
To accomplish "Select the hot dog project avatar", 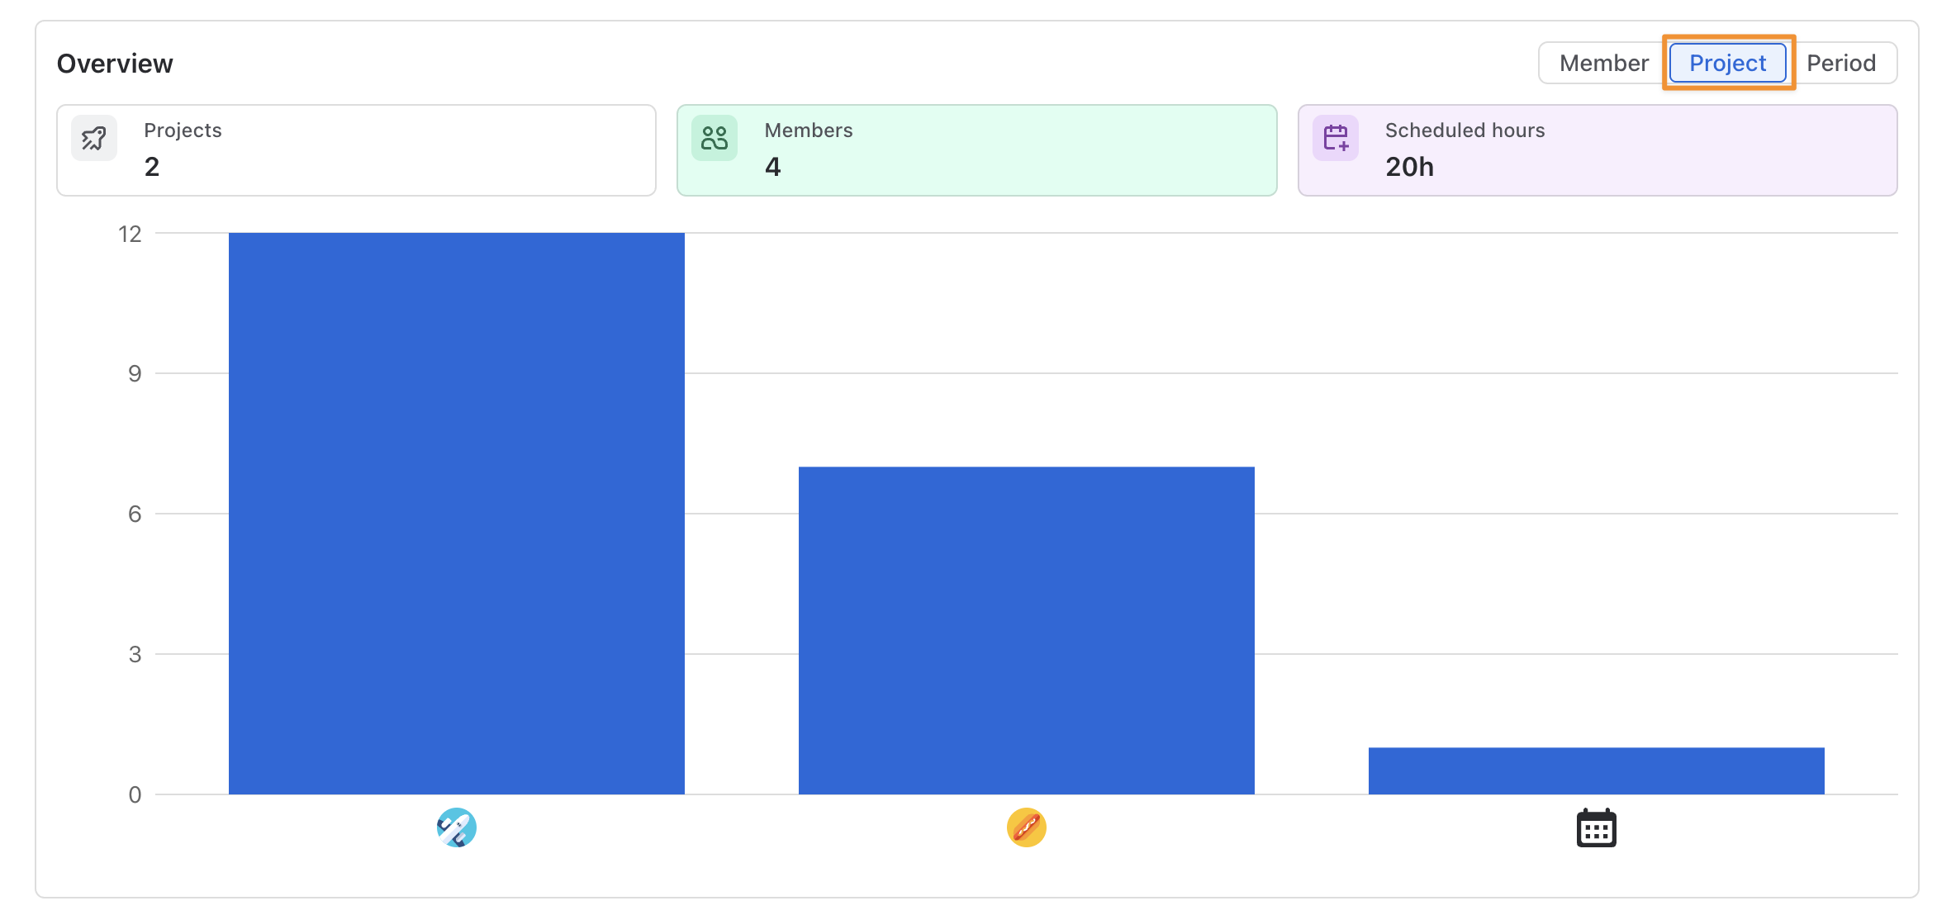I will pos(1027,827).
